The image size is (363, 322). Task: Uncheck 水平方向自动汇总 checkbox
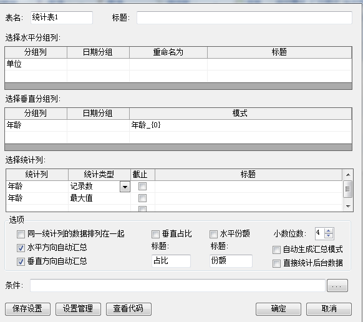[x=21, y=248]
